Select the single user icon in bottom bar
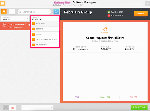This screenshot has width=150, height=111. pos(6,108)
